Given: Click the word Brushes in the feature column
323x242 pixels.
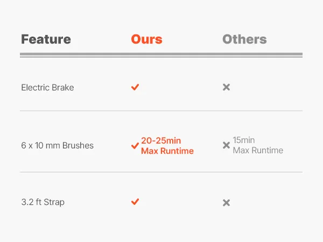Looking at the screenshot, I should (76, 145).
